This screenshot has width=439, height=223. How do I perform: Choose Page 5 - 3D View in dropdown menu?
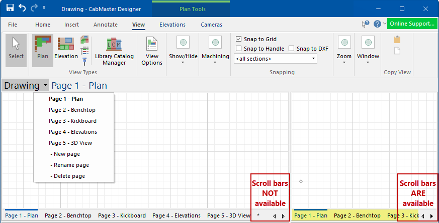(x=73, y=143)
